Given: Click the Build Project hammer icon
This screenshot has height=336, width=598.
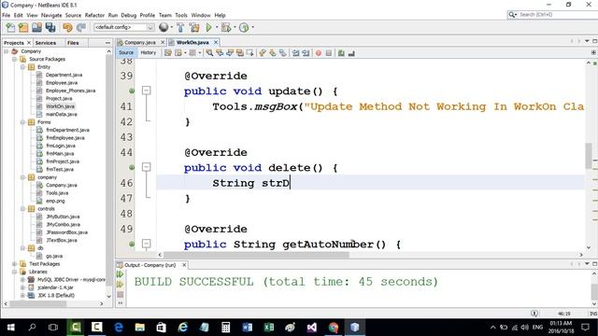Looking at the screenshot, I should (x=180, y=27).
